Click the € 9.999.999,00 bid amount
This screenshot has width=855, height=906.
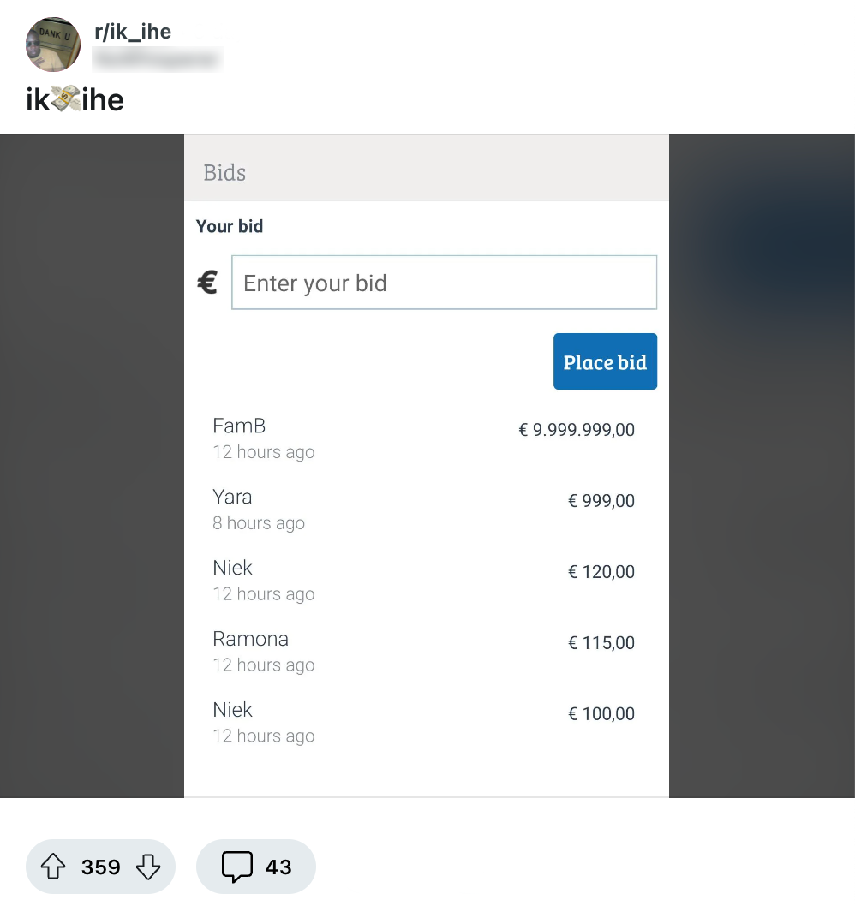pos(577,430)
